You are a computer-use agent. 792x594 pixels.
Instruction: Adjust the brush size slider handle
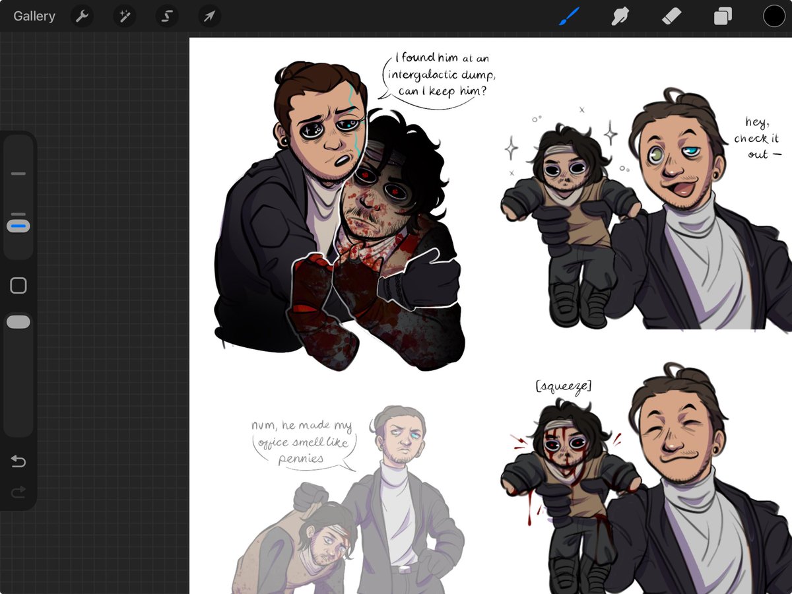click(x=18, y=226)
